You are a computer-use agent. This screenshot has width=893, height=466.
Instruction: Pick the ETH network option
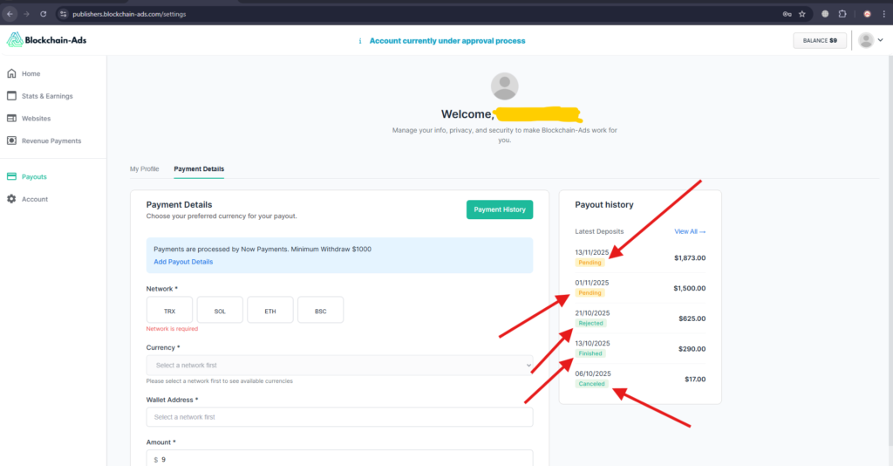coord(270,311)
